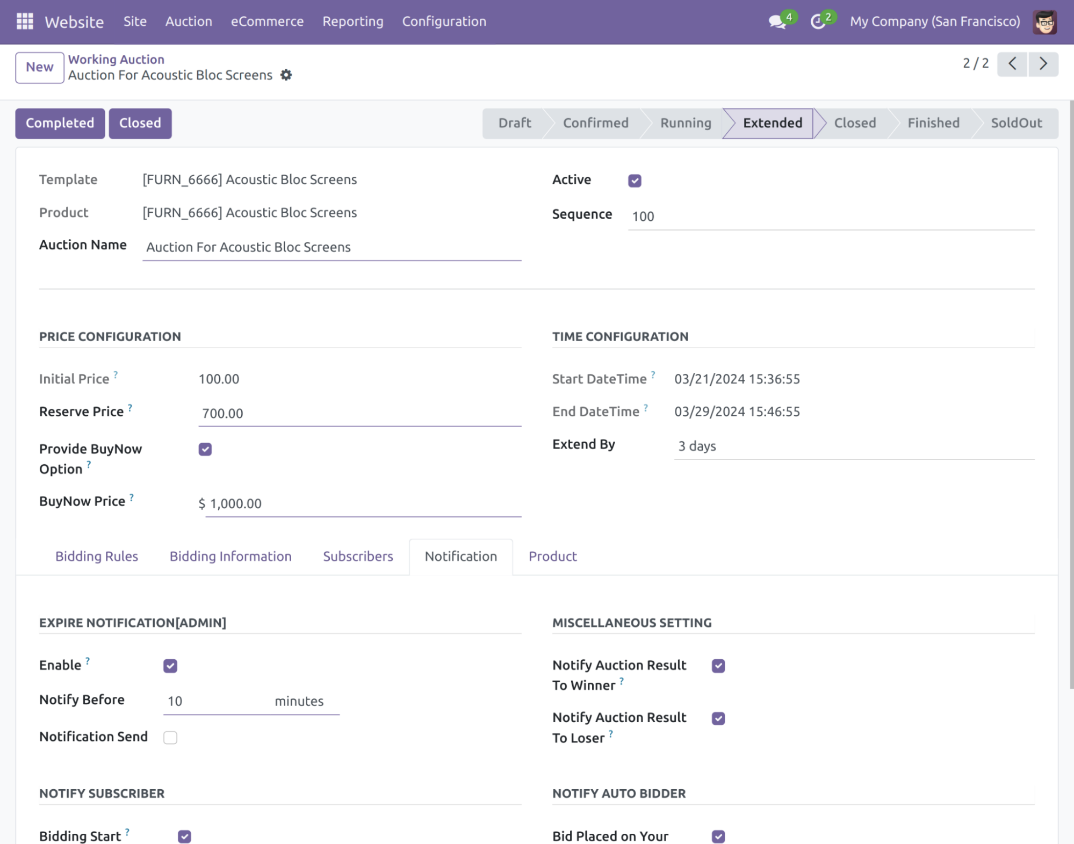Screen dimensions: 1074x844
Task: Open the Reporting menu
Action: (353, 21)
